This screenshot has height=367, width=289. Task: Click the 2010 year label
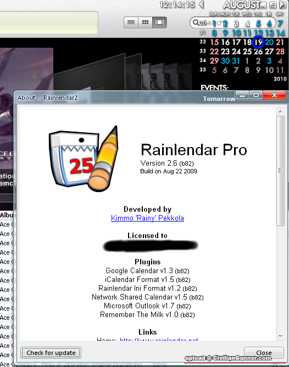pyautogui.click(x=280, y=79)
